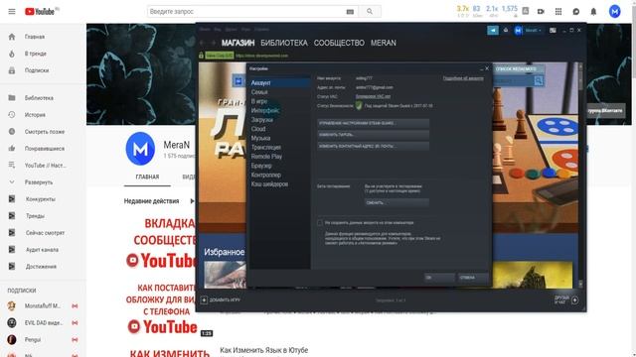Click the YouTube logo
This screenshot has width=636, height=357.
(x=41, y=11)
